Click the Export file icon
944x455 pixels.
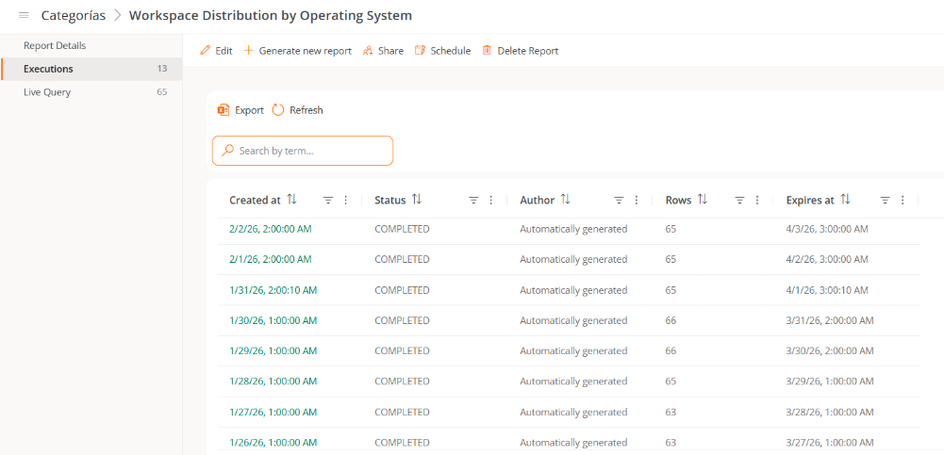[x=224, y=110]
